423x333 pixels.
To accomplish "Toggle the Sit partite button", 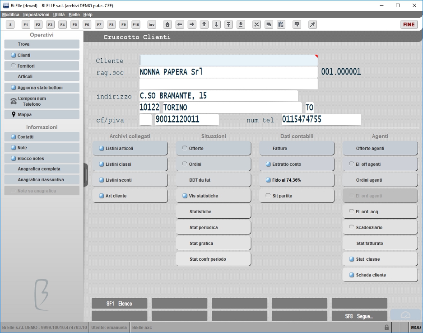I will click(297, 196).
